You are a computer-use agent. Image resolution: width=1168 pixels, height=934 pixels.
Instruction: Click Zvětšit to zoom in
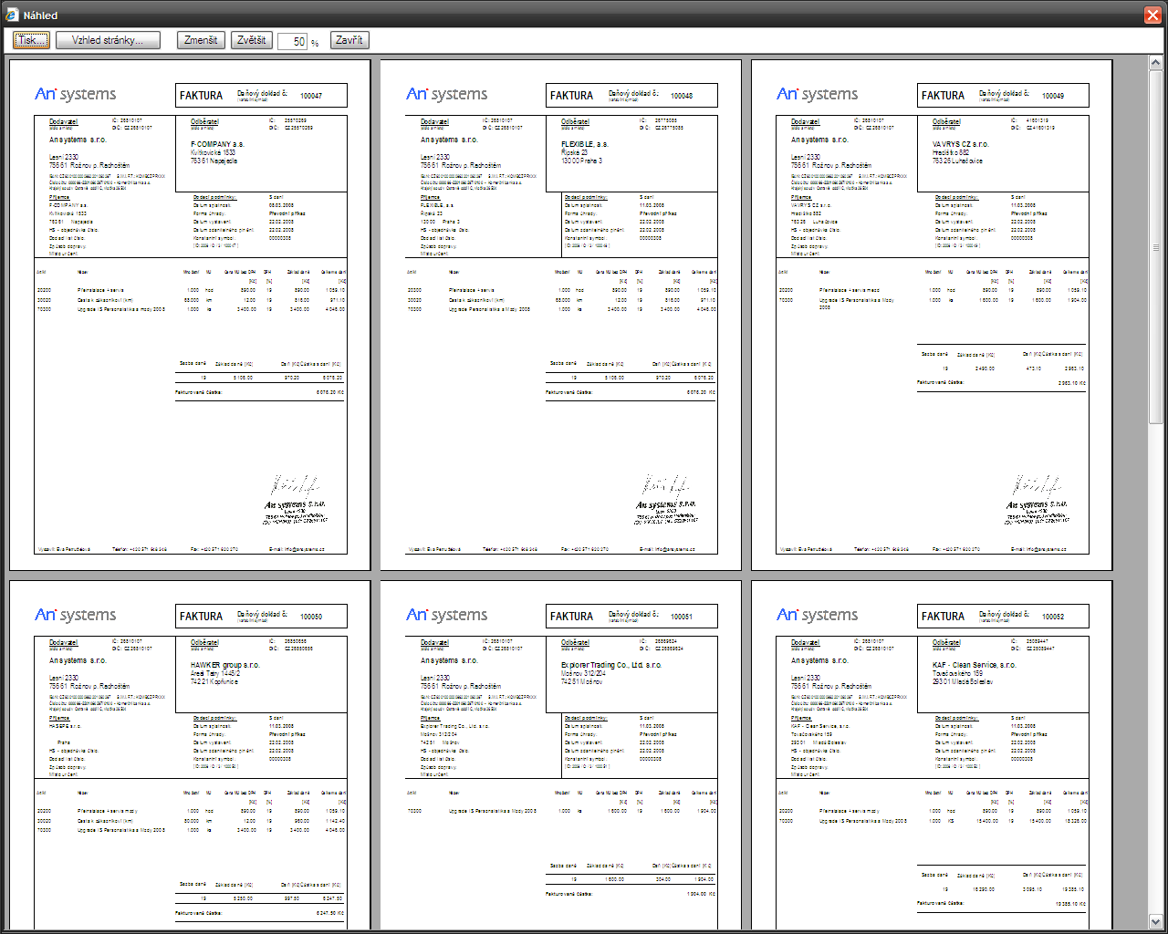click(x=252, y=40)
